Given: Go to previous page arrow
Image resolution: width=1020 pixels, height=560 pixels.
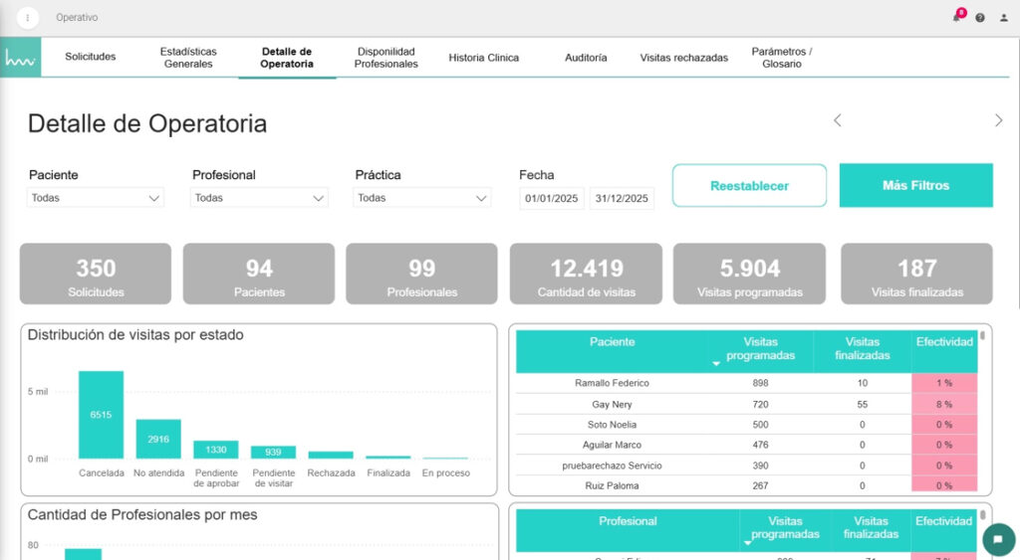Looking at the screenshot, I should (838, 120).
